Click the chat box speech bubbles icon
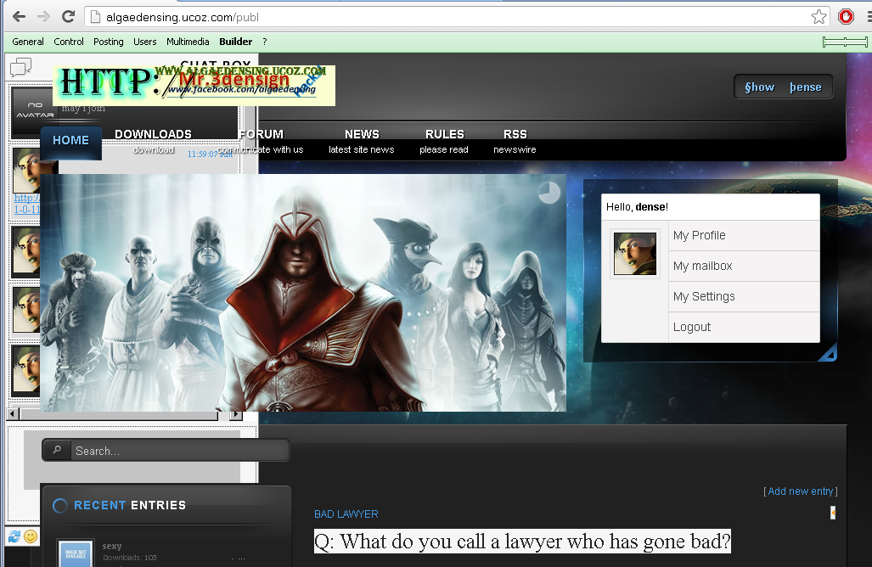This screenshot has width=872, height=567. [x=20, y=67]
